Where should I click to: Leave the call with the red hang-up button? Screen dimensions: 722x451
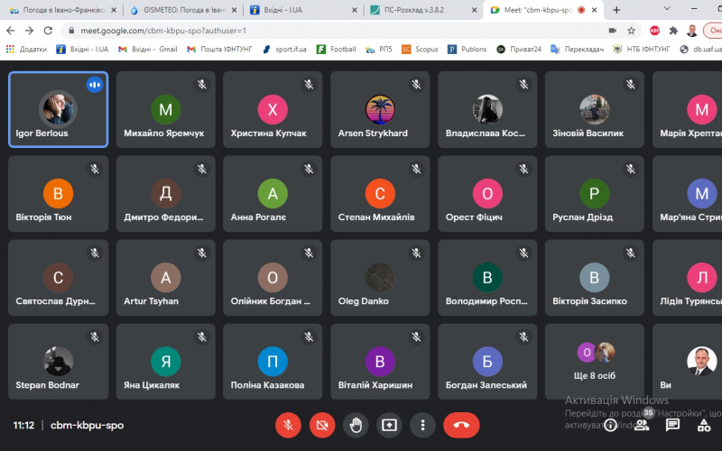461,425
